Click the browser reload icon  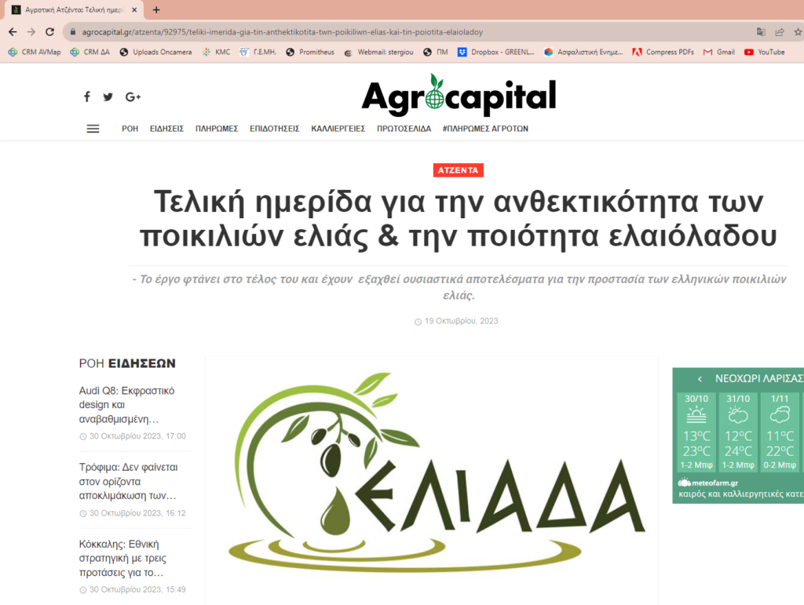(49, 32)
